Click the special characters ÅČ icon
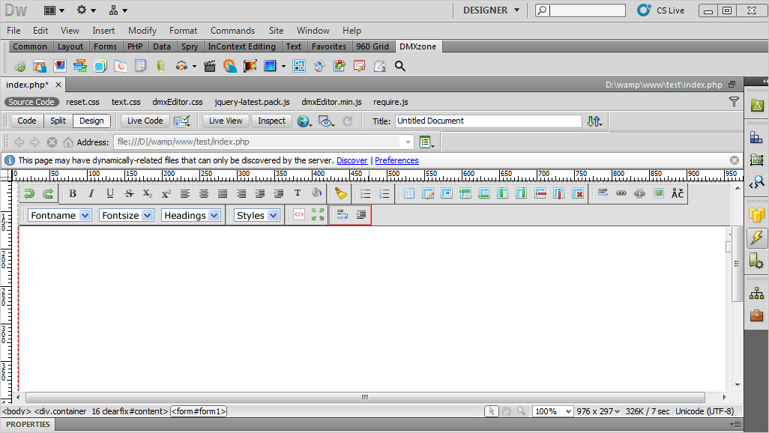The height and width of the screenshot is (433, 769). [x=678, y=193]
